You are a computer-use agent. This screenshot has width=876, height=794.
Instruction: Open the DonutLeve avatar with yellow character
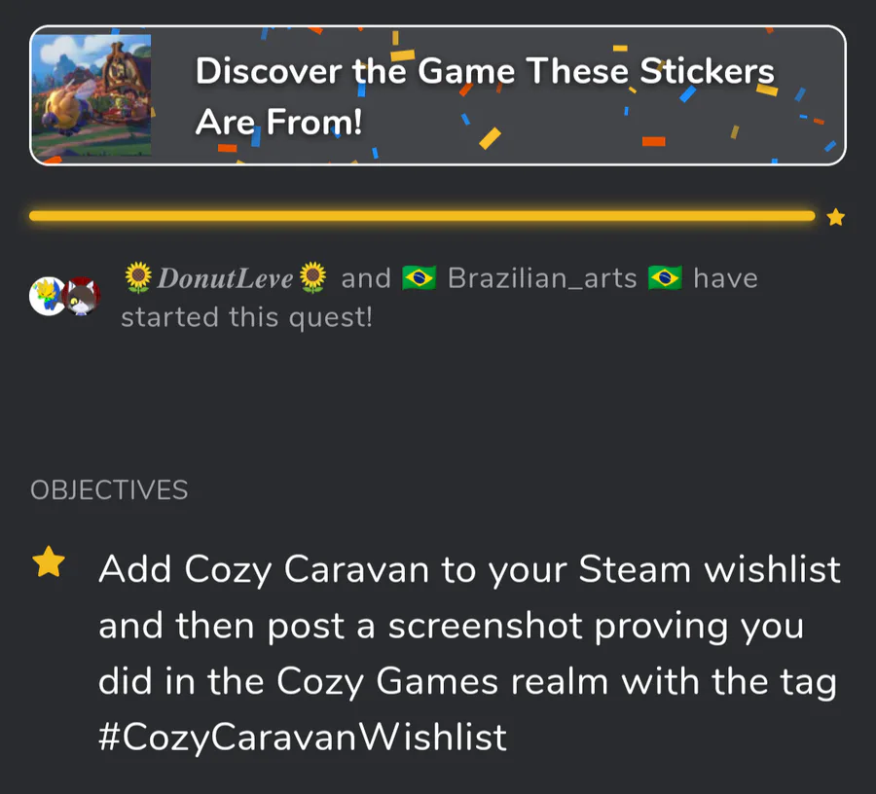47,296
